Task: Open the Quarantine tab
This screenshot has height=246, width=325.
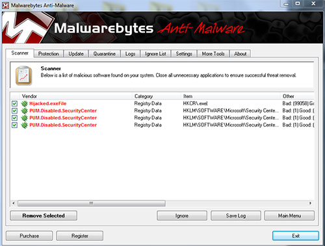Action: pos(105,54)
